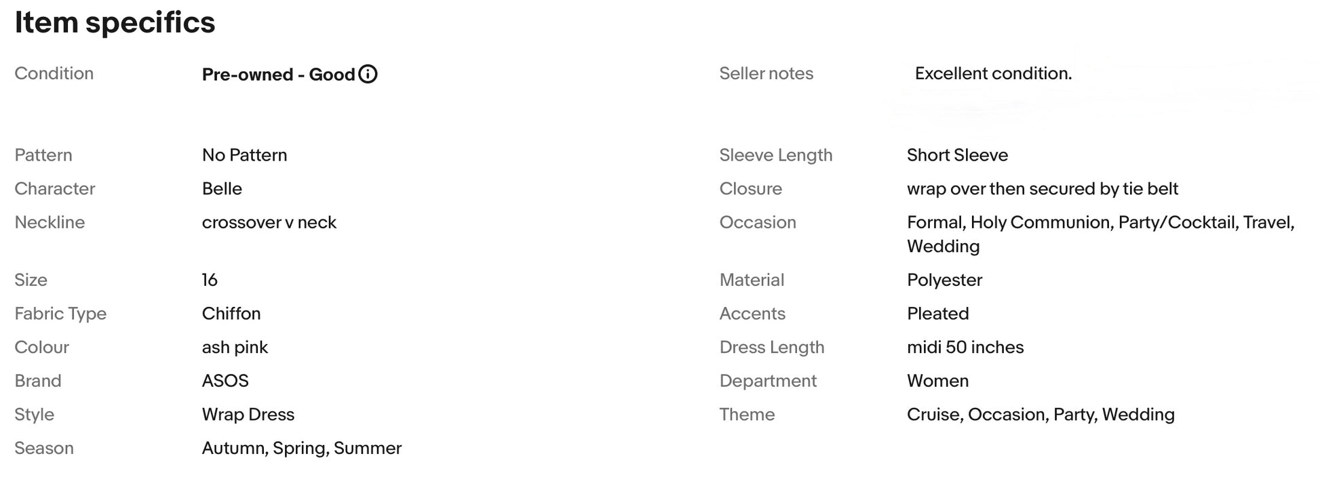Select the Excellent condition seller note text

coord(993,73)
